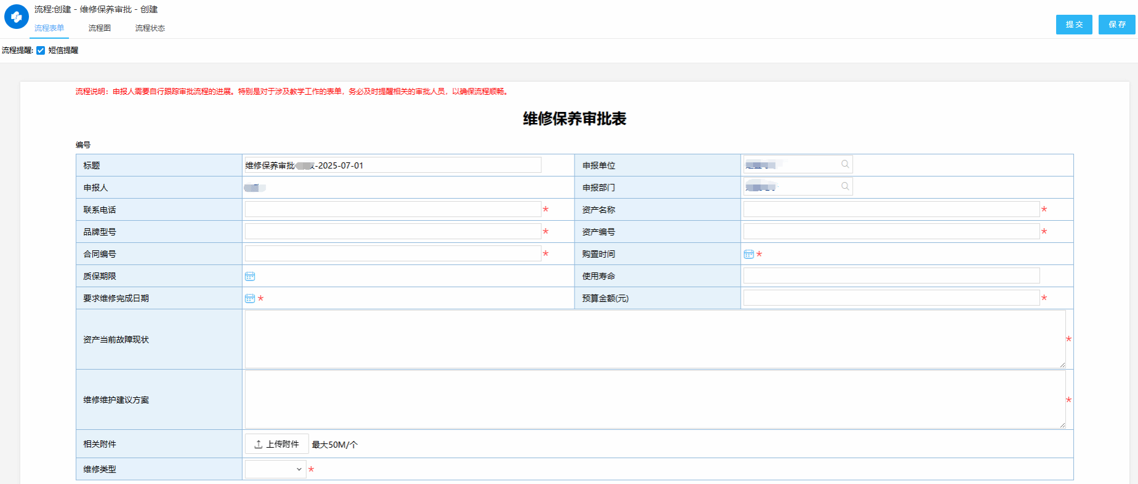Expand the 维修类型 dropdown
The height and width of the screenshot is (484, 1138).
(275, 469)
